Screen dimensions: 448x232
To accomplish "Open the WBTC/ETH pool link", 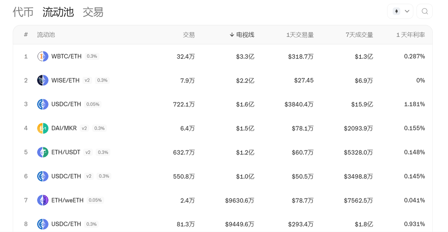I will (x=66, y=56).
